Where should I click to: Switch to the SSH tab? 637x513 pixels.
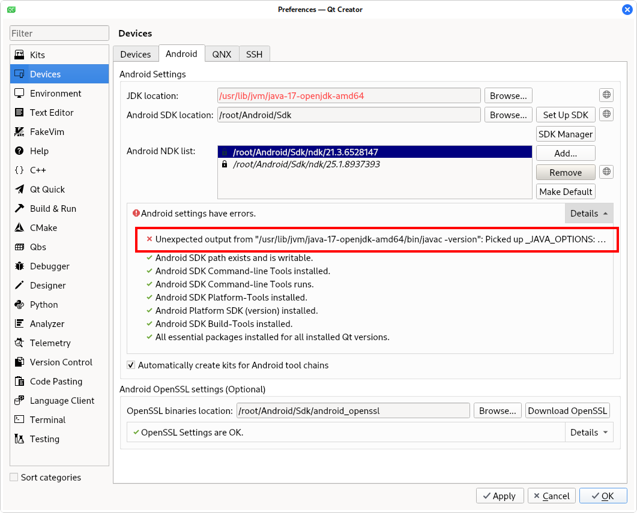click(254, 54)
